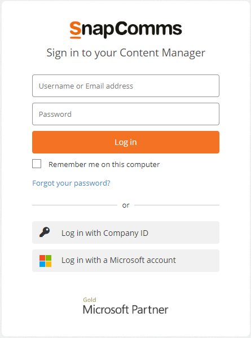Click the small "Gold" label above Microsoft Partner
The height and width of the screenshot is (338, 251).
click(x=90, y=300)
